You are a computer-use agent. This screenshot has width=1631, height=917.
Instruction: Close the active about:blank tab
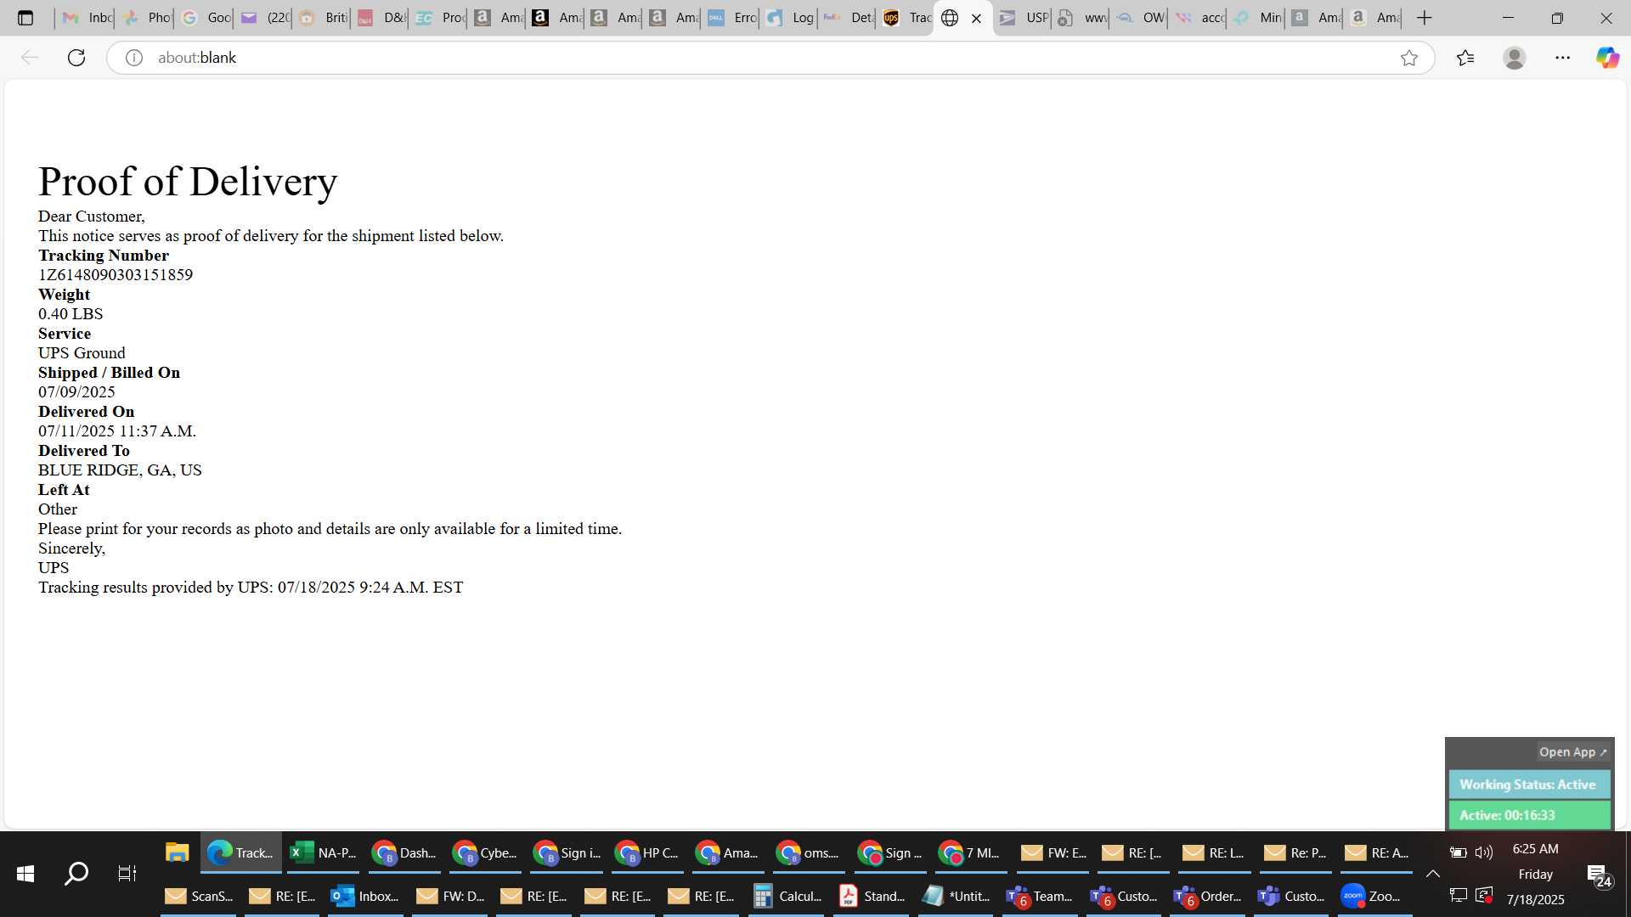976,18
